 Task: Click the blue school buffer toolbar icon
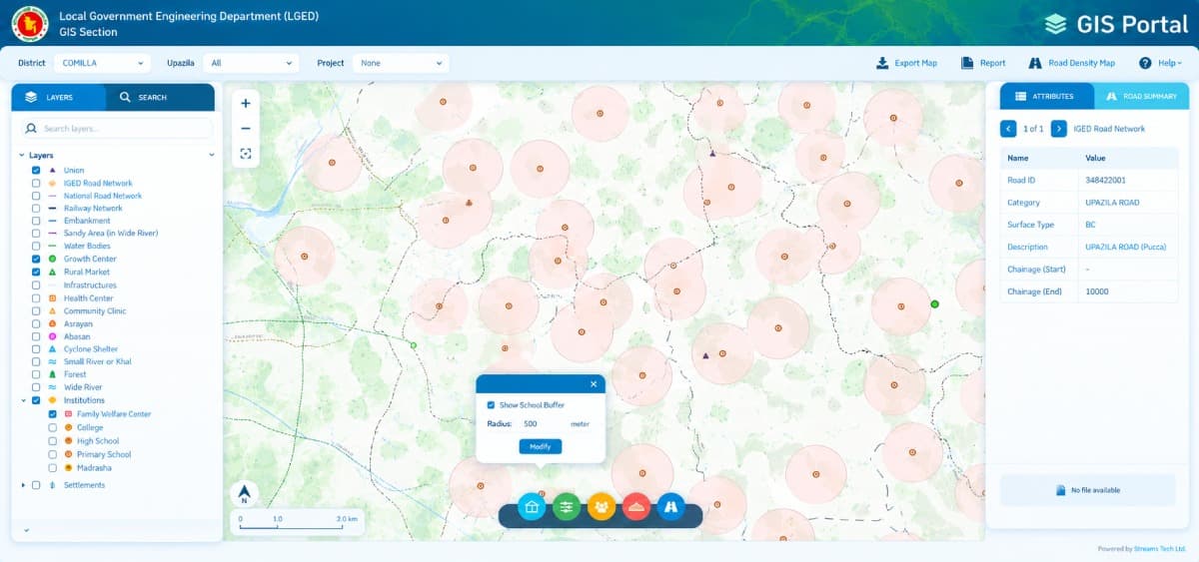[532, 507]
